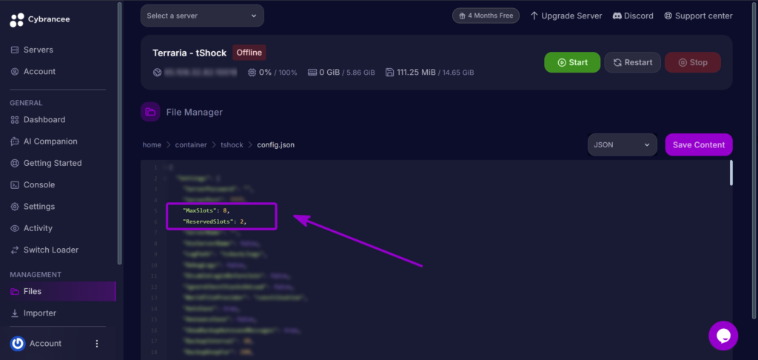Open the Discord link
758x360 pixels.
coord(633,16)
